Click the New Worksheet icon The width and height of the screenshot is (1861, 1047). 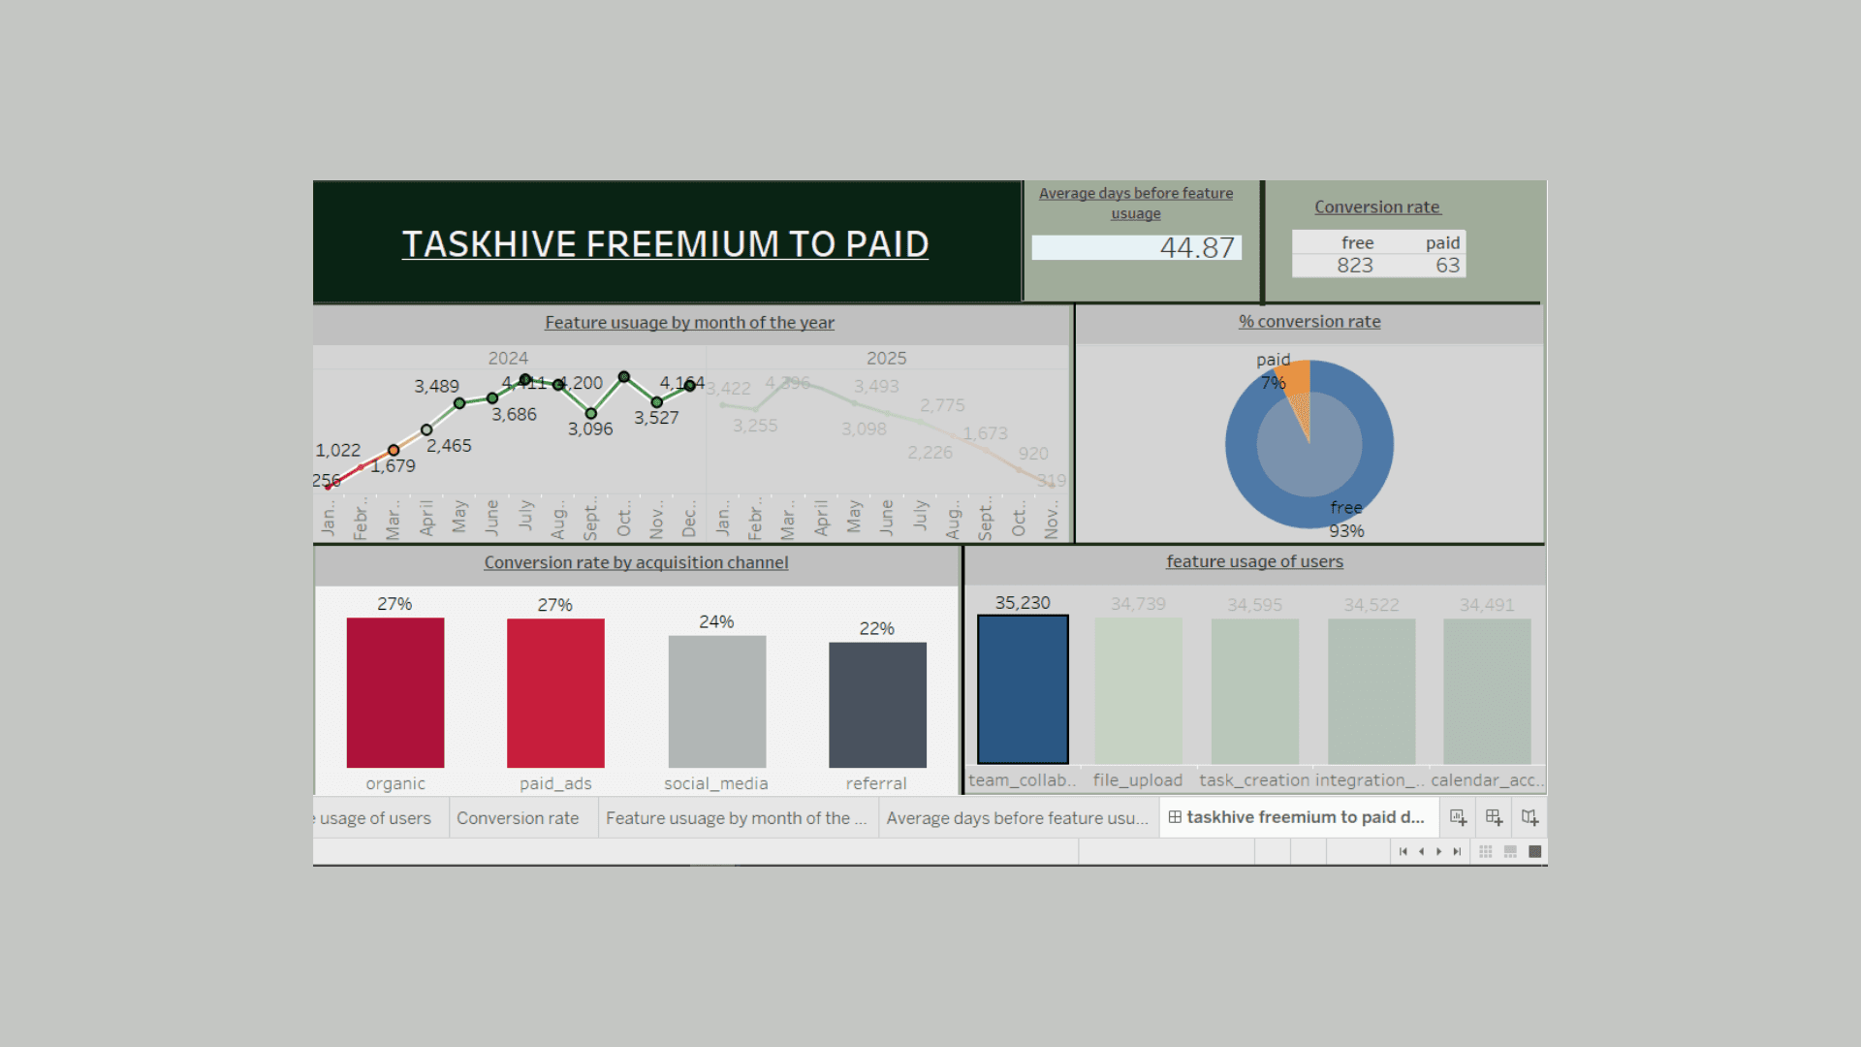[x=1458, y=817]
